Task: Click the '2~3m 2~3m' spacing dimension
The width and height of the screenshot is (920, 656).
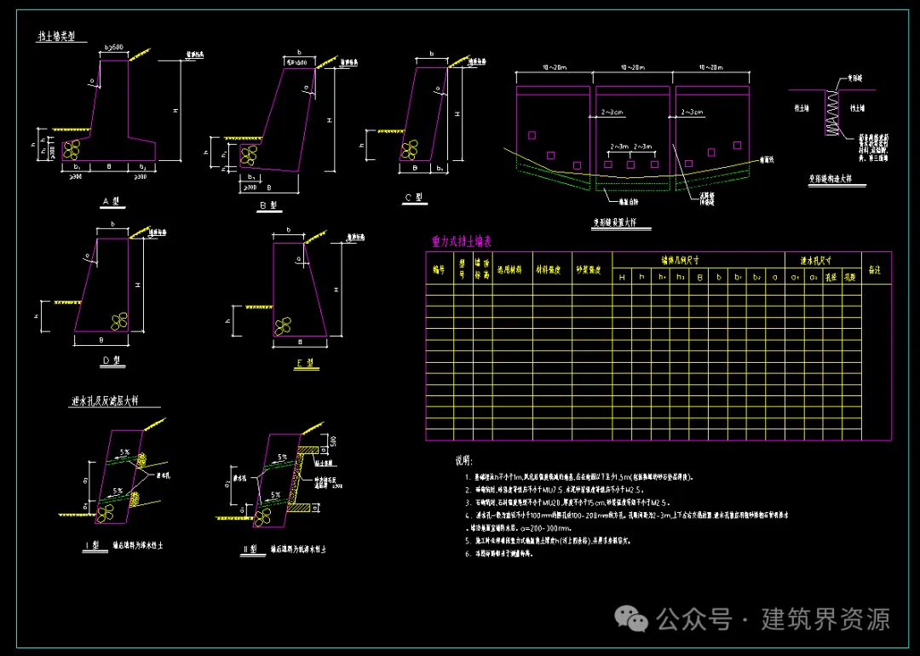Action: (x=630, y=147)
